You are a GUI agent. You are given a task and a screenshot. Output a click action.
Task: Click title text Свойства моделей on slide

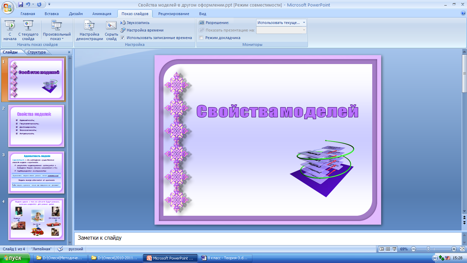277,112
